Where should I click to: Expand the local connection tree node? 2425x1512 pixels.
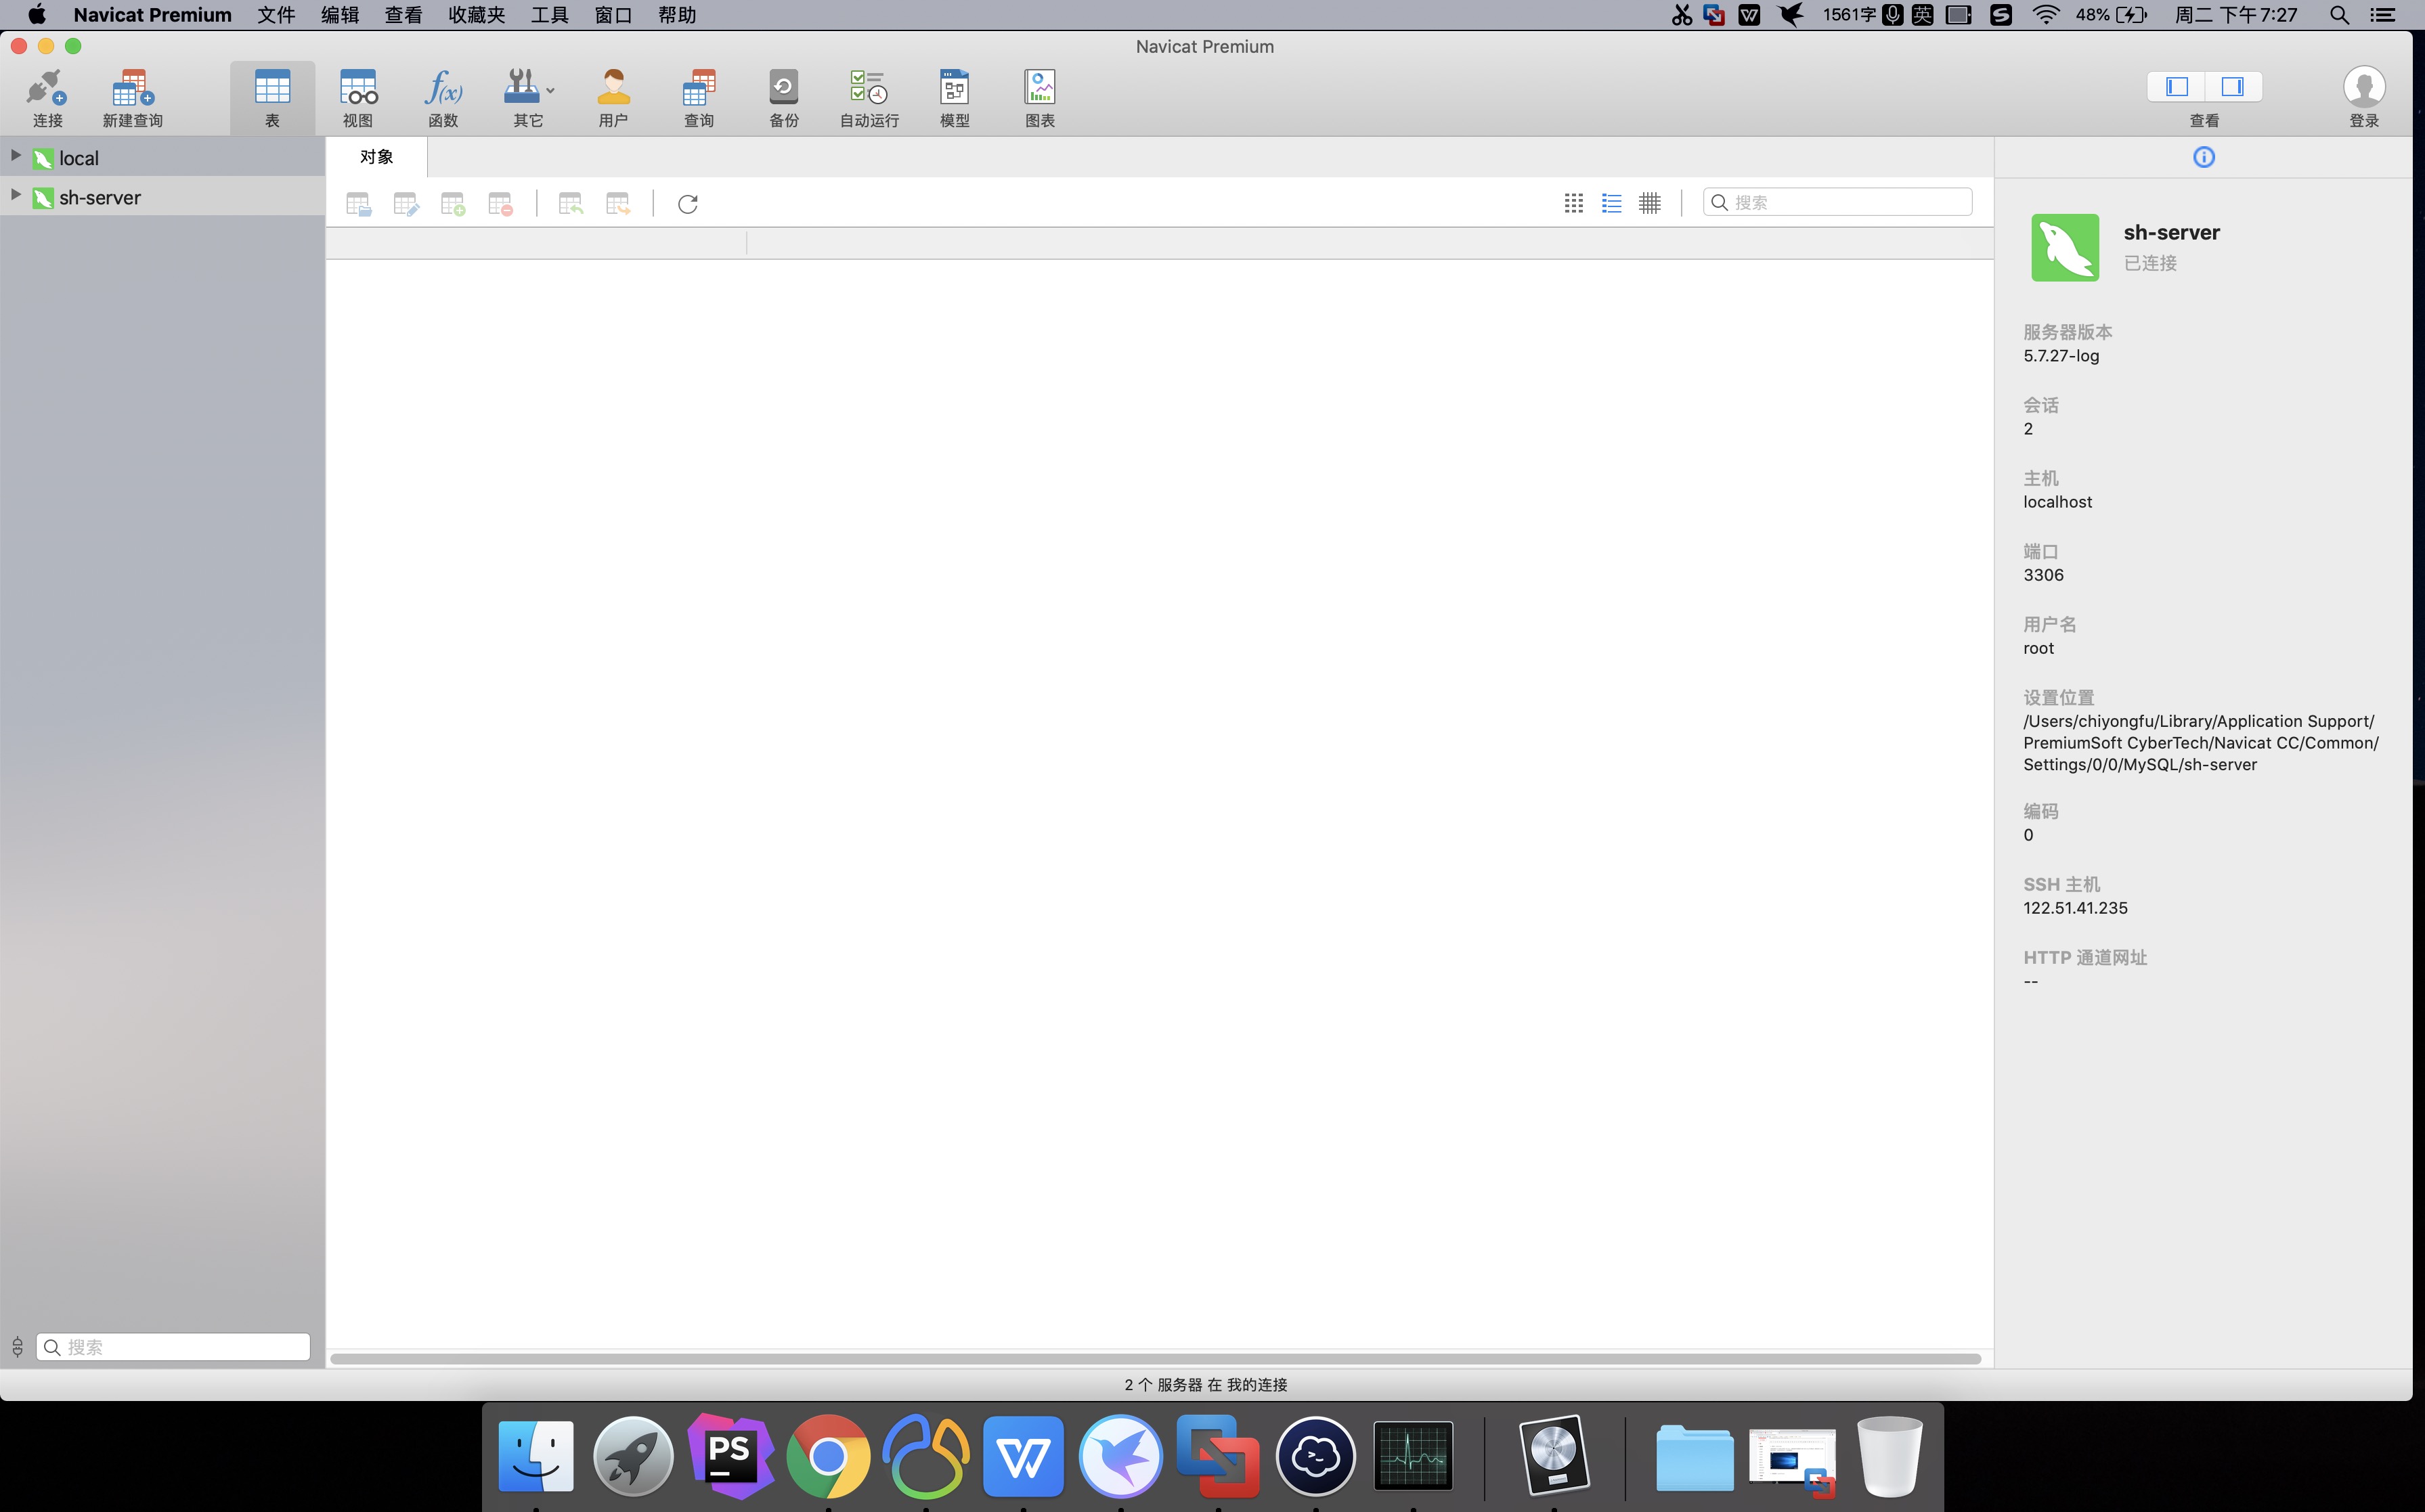pos(15,156)
